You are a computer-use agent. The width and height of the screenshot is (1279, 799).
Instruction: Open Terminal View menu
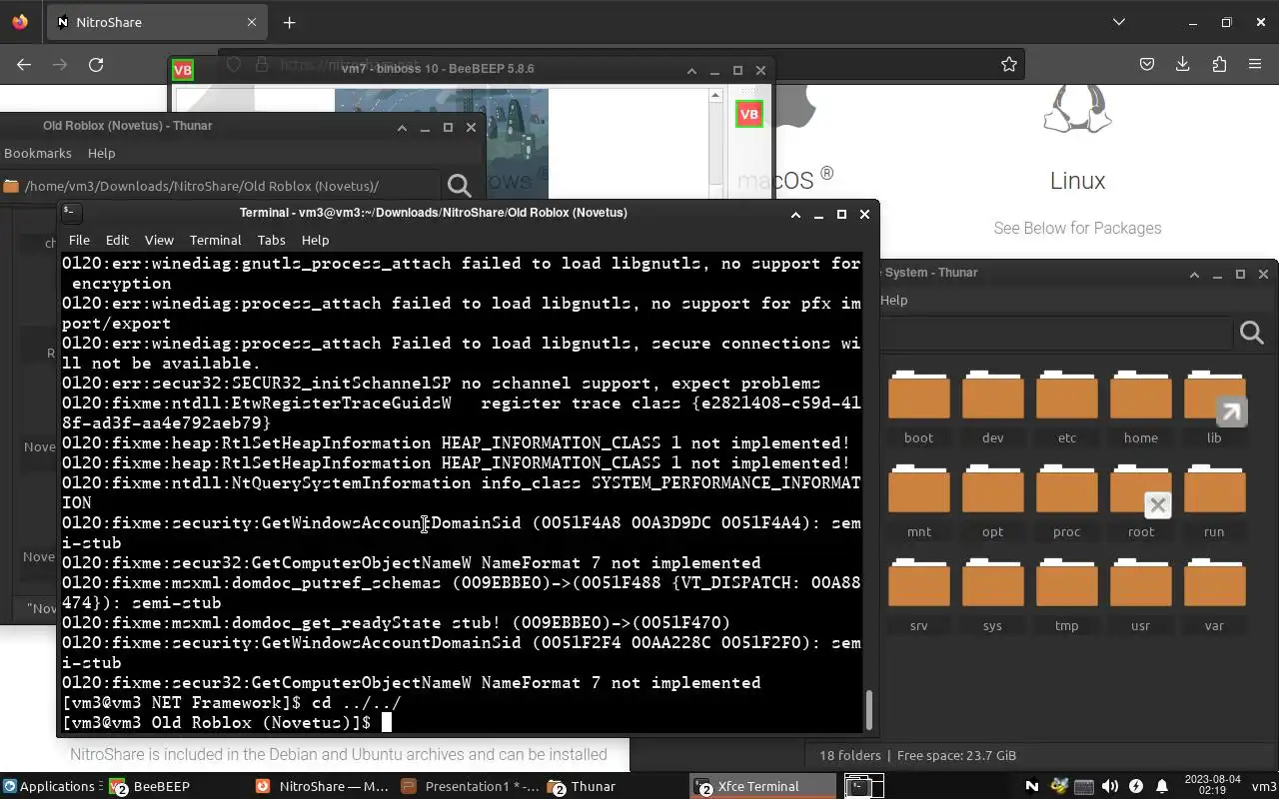click(159, 240)
